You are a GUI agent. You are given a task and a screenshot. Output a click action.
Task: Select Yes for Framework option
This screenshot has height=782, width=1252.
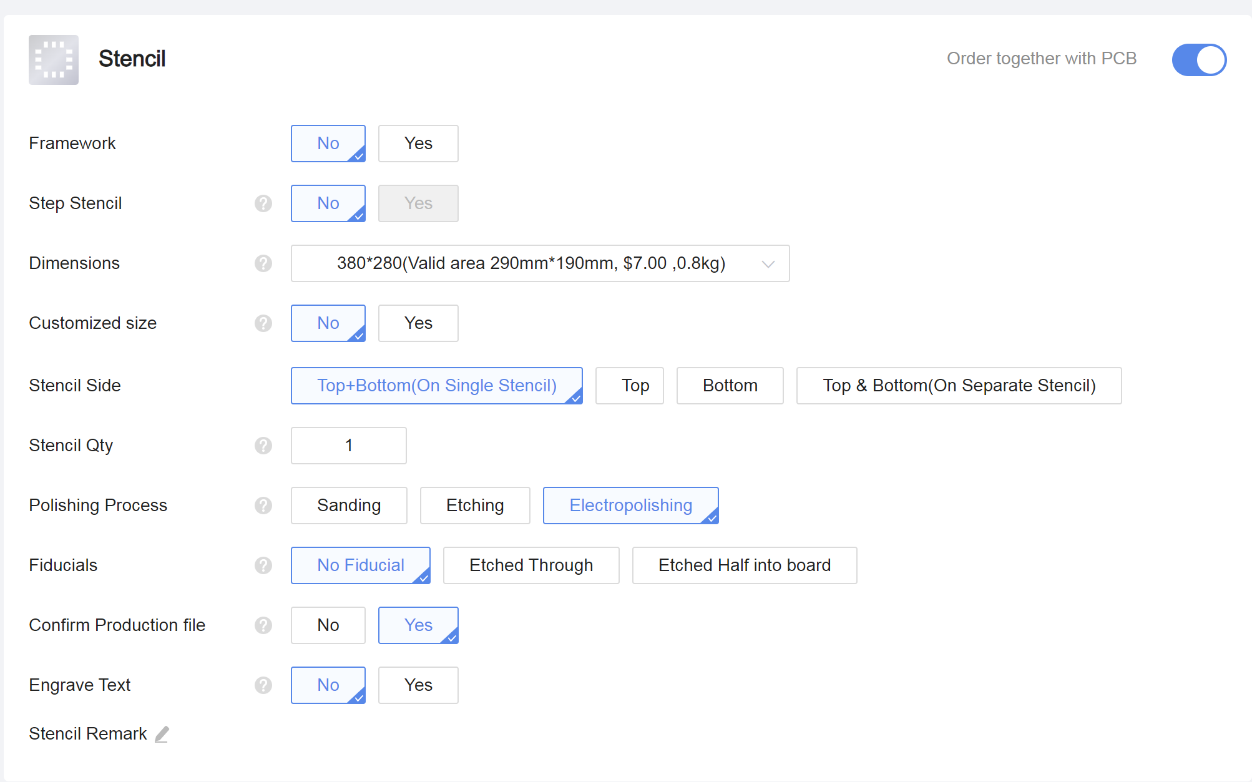418,144
